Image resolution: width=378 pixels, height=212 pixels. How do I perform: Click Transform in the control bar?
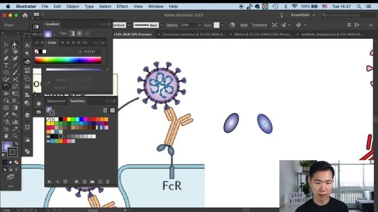(259, 25)
